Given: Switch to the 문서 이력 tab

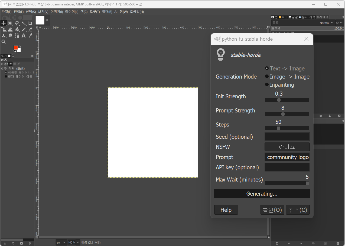Looking at the screenshot, I should tap(307, 17).
